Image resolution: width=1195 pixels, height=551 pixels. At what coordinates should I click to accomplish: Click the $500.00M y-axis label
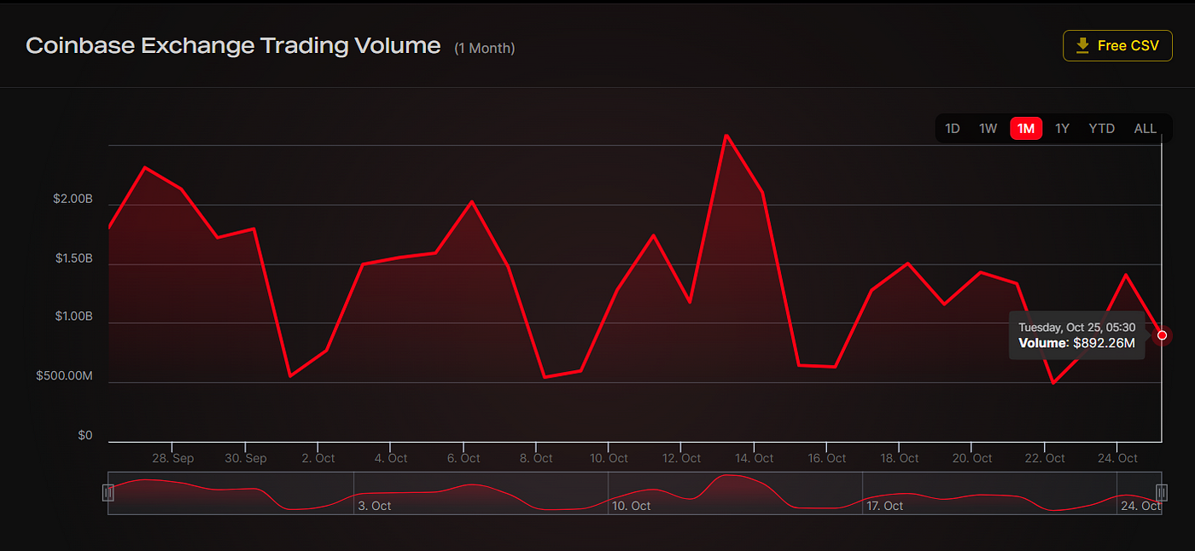pos(65,375)
